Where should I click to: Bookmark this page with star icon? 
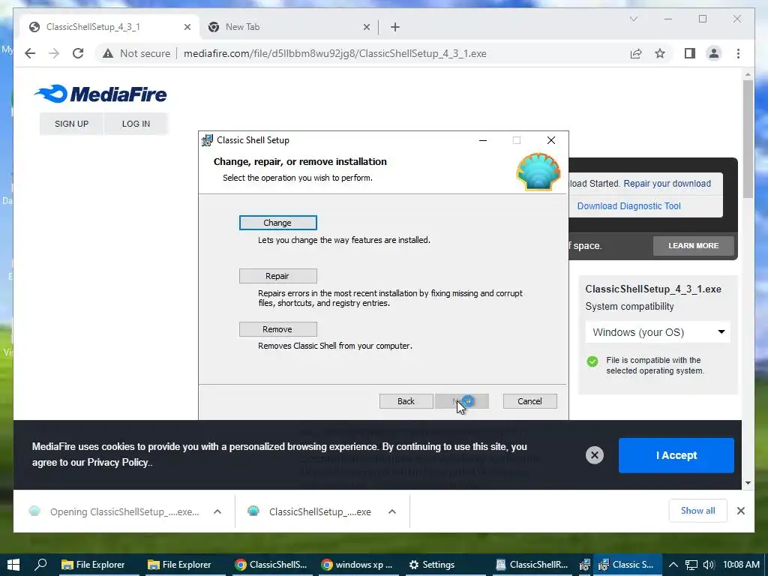pyautogui.click(x=660, y=53)
